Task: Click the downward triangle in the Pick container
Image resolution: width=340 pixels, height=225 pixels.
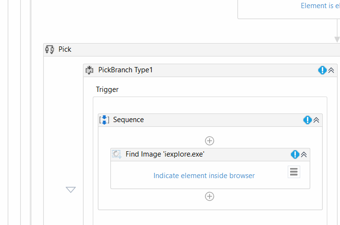Action: pyautogui.click(x=71, y=190)
